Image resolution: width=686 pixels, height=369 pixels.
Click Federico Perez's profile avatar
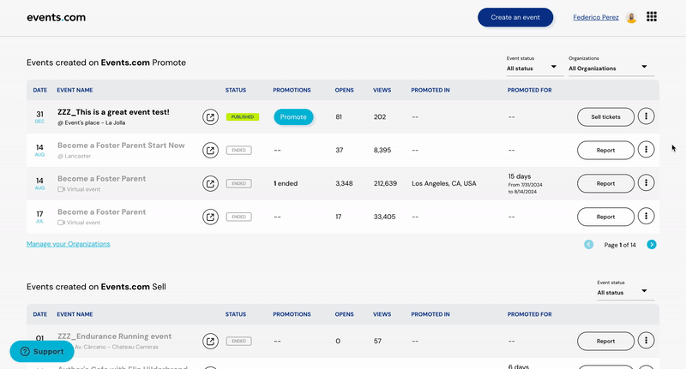point(631,17)
